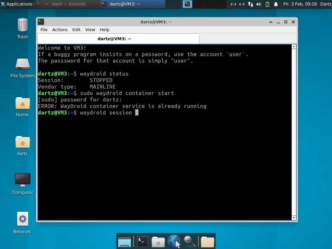
Task: Launch terminal emulator from the dock
Action: 143,241
